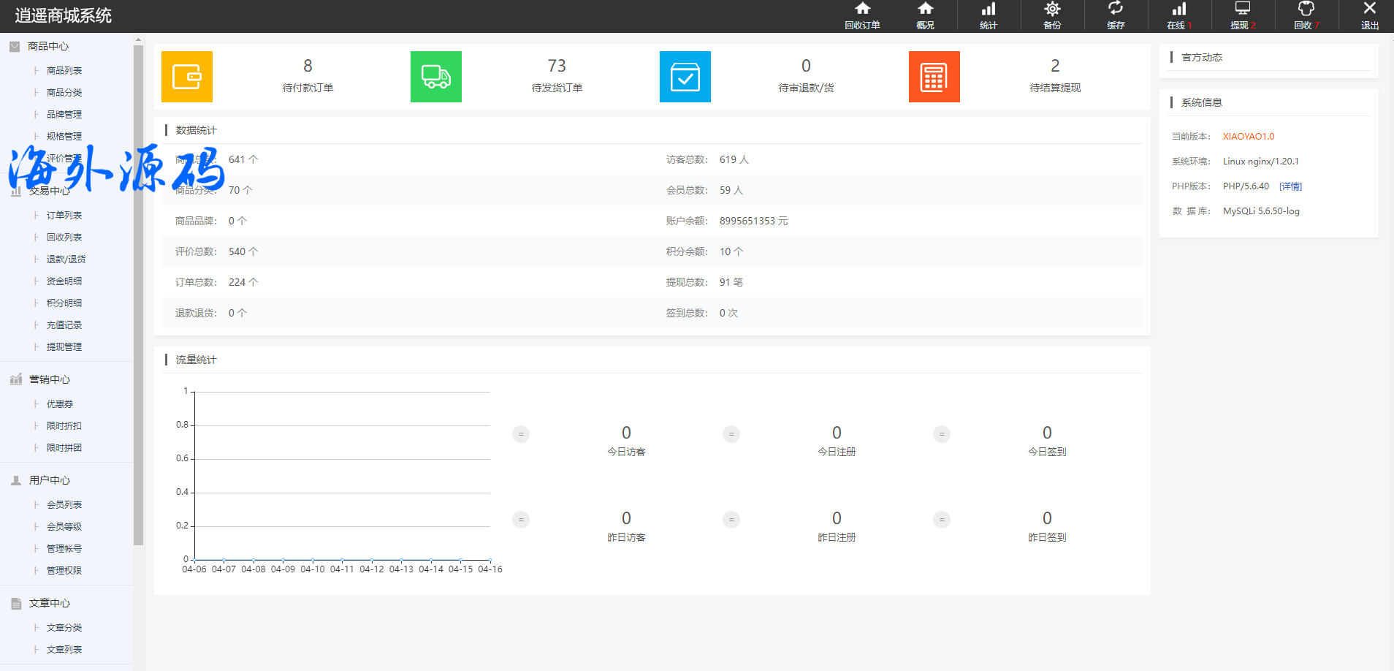Select 商品列表 menu item

[64, 71]
